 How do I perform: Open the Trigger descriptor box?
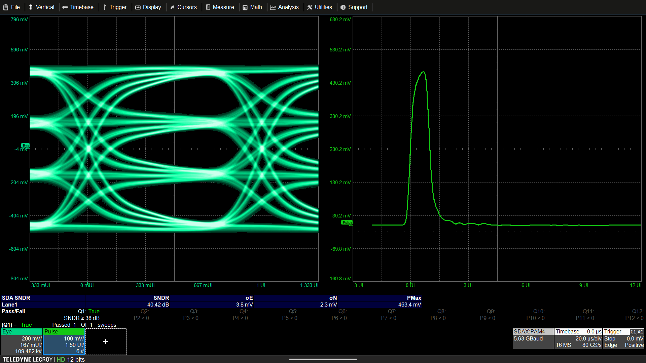623,338
